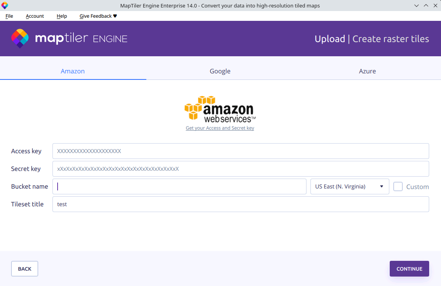This screenshot has width=441, height=286.
Task: Open the File menu
Action: [x=9, y=16]
